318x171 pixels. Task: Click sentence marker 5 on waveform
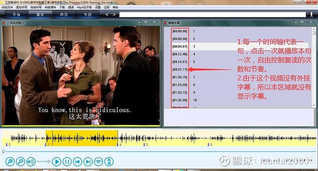pyautogui.click(x=144, y=144)
